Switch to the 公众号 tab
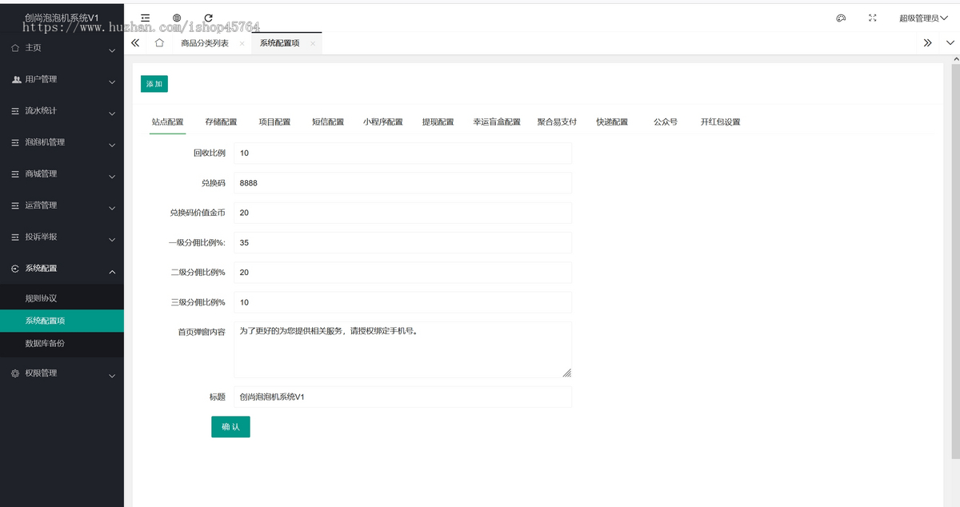This screenshot has height=507, width=960. click(666, 122)
